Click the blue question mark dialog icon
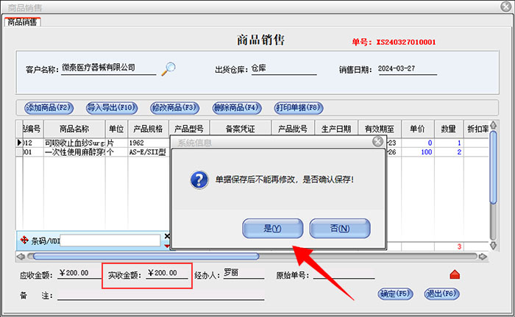The width and height of the screenshot is (515, 317). coord(198,179)
